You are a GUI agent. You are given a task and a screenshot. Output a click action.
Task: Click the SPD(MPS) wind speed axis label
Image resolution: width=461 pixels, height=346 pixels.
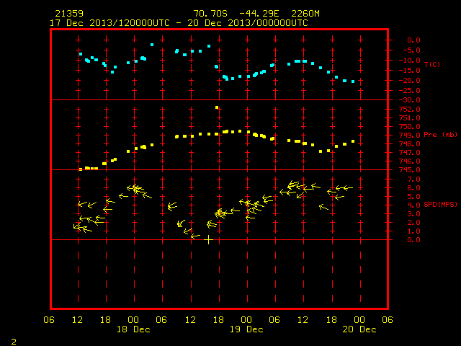[440, 204]
